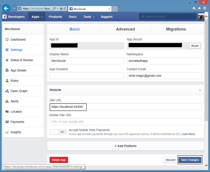Click the Payments card icon
Image resolution: width=210 pixels, height=172 pixels.
point(7,122)
